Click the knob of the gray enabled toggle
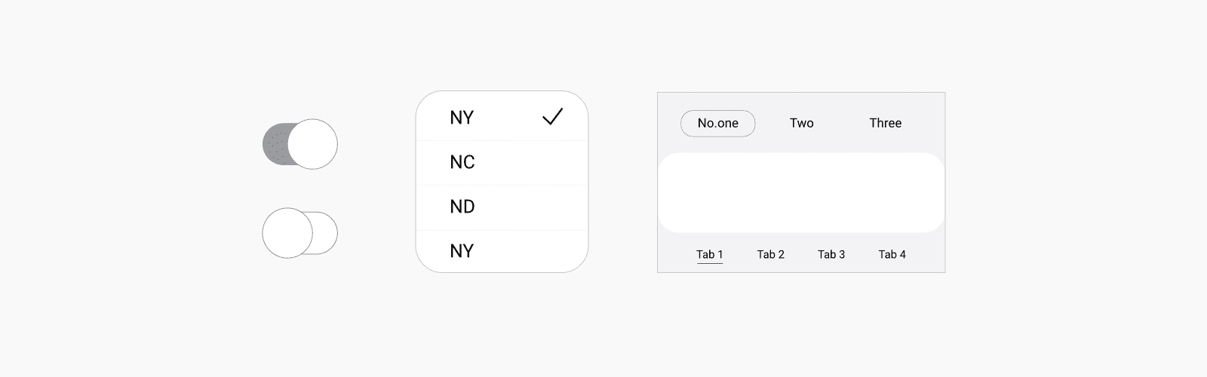This screenshot has height=377, width=1207. [312, 144]
